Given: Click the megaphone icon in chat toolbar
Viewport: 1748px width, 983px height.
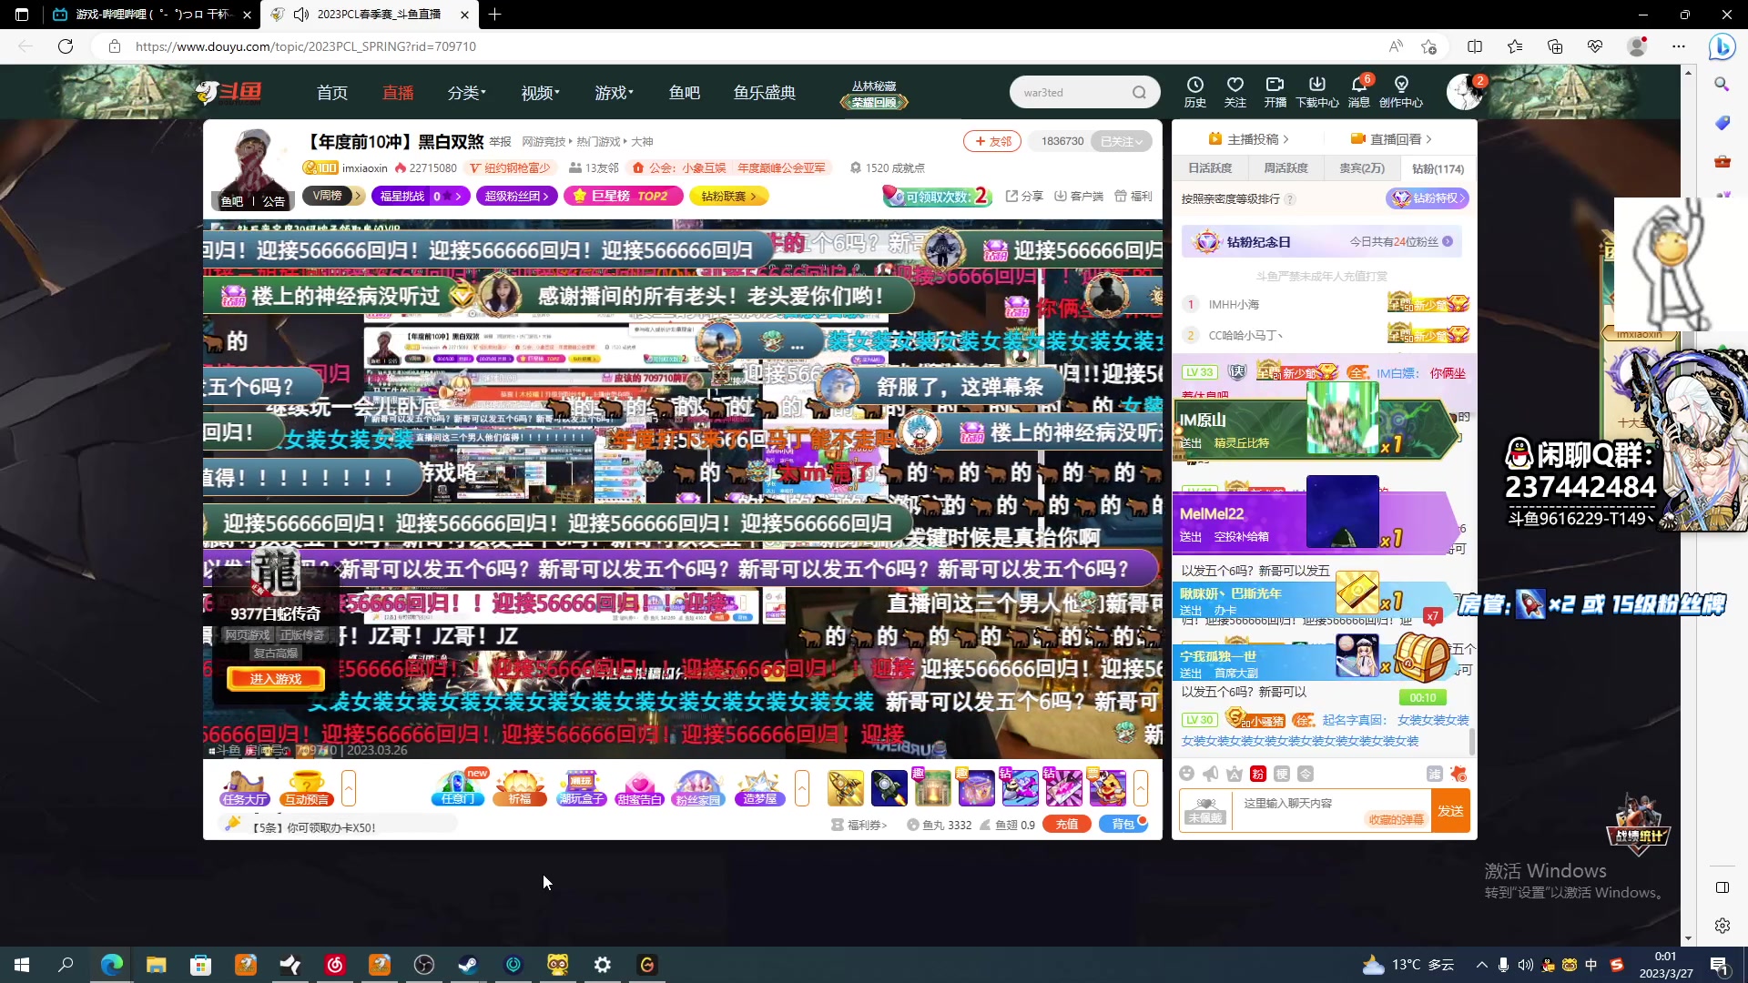Looking at the screenshot, I should (x=1210, y=774).
